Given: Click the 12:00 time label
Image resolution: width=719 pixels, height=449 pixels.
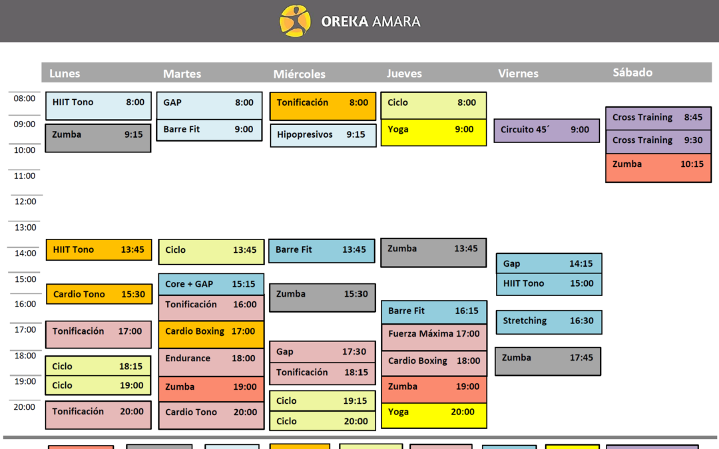Looking at the screenshot, I should click(x=25, y=202).
